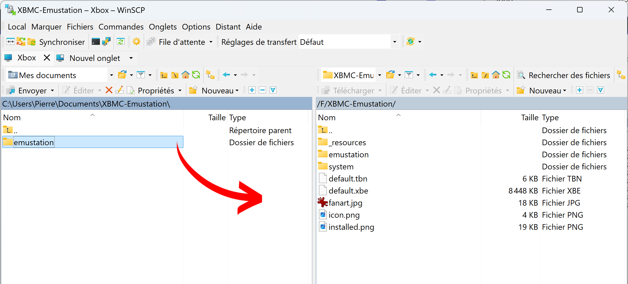Open the Commandes menu

[x=121, y=27]
